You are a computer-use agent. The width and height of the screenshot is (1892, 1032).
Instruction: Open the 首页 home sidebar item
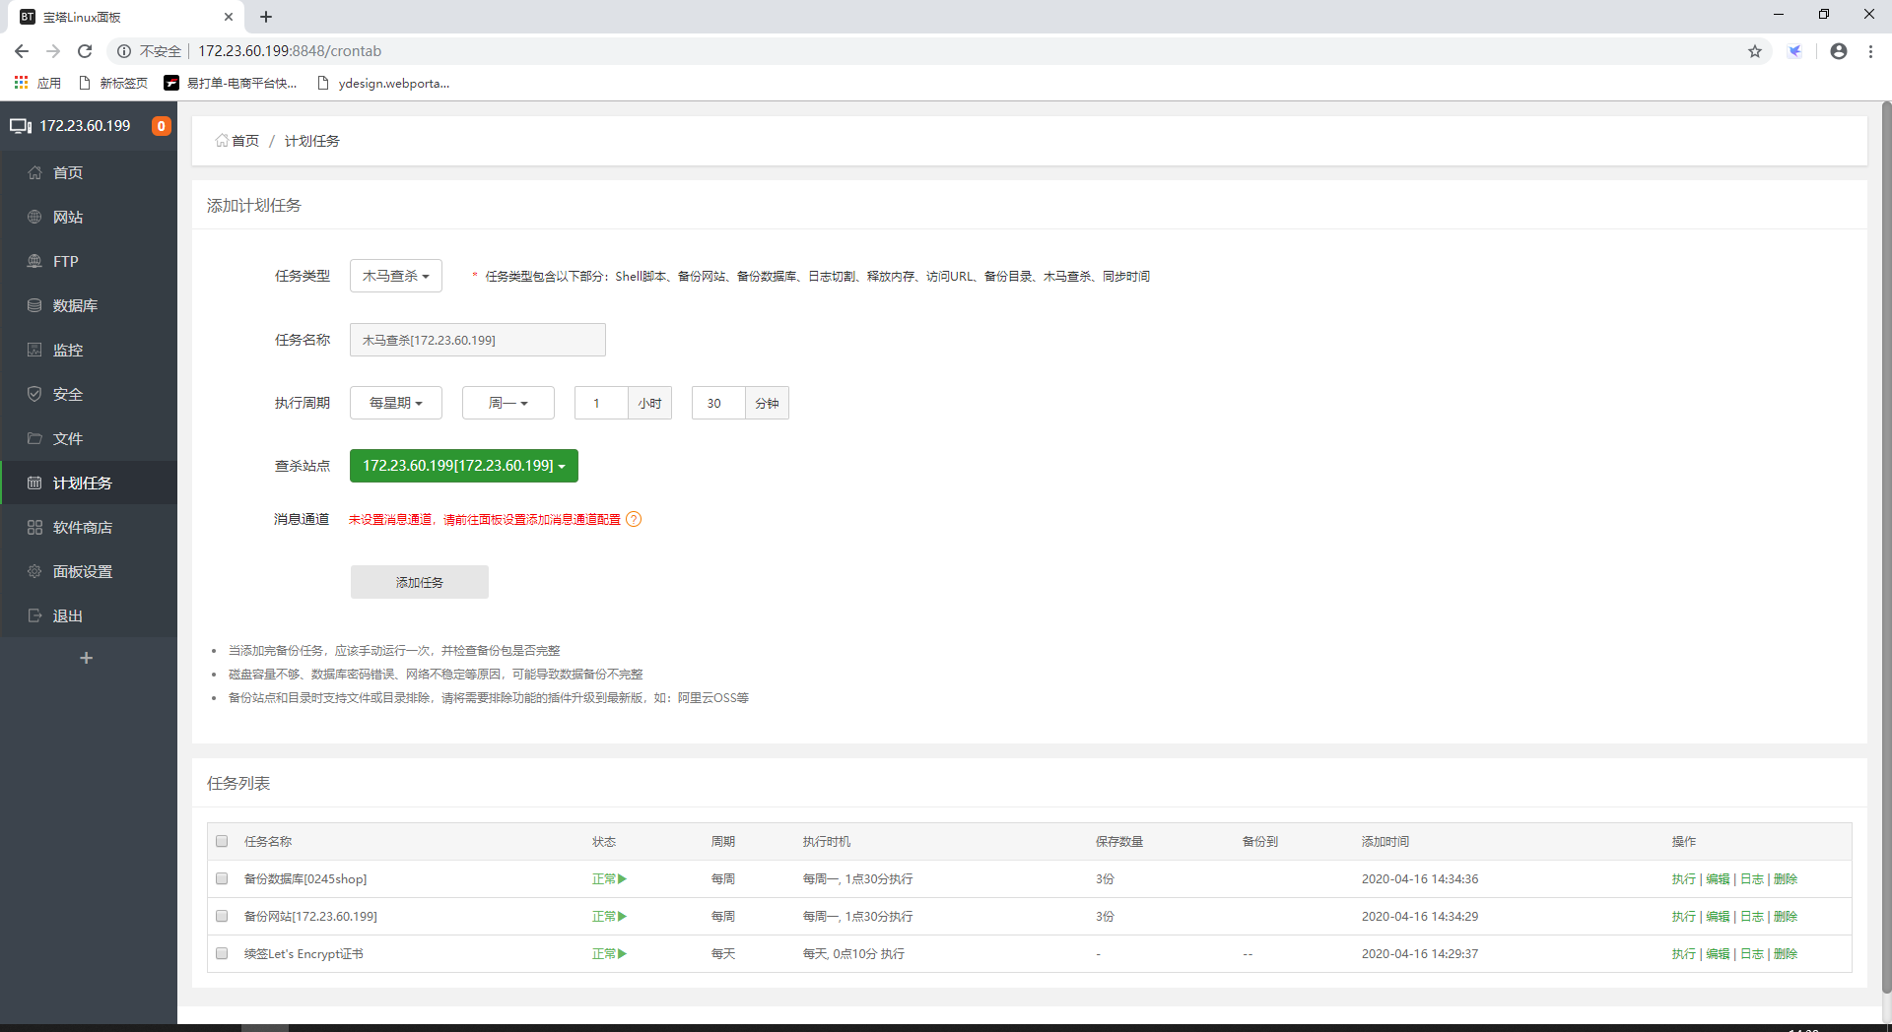coord(89,172)
